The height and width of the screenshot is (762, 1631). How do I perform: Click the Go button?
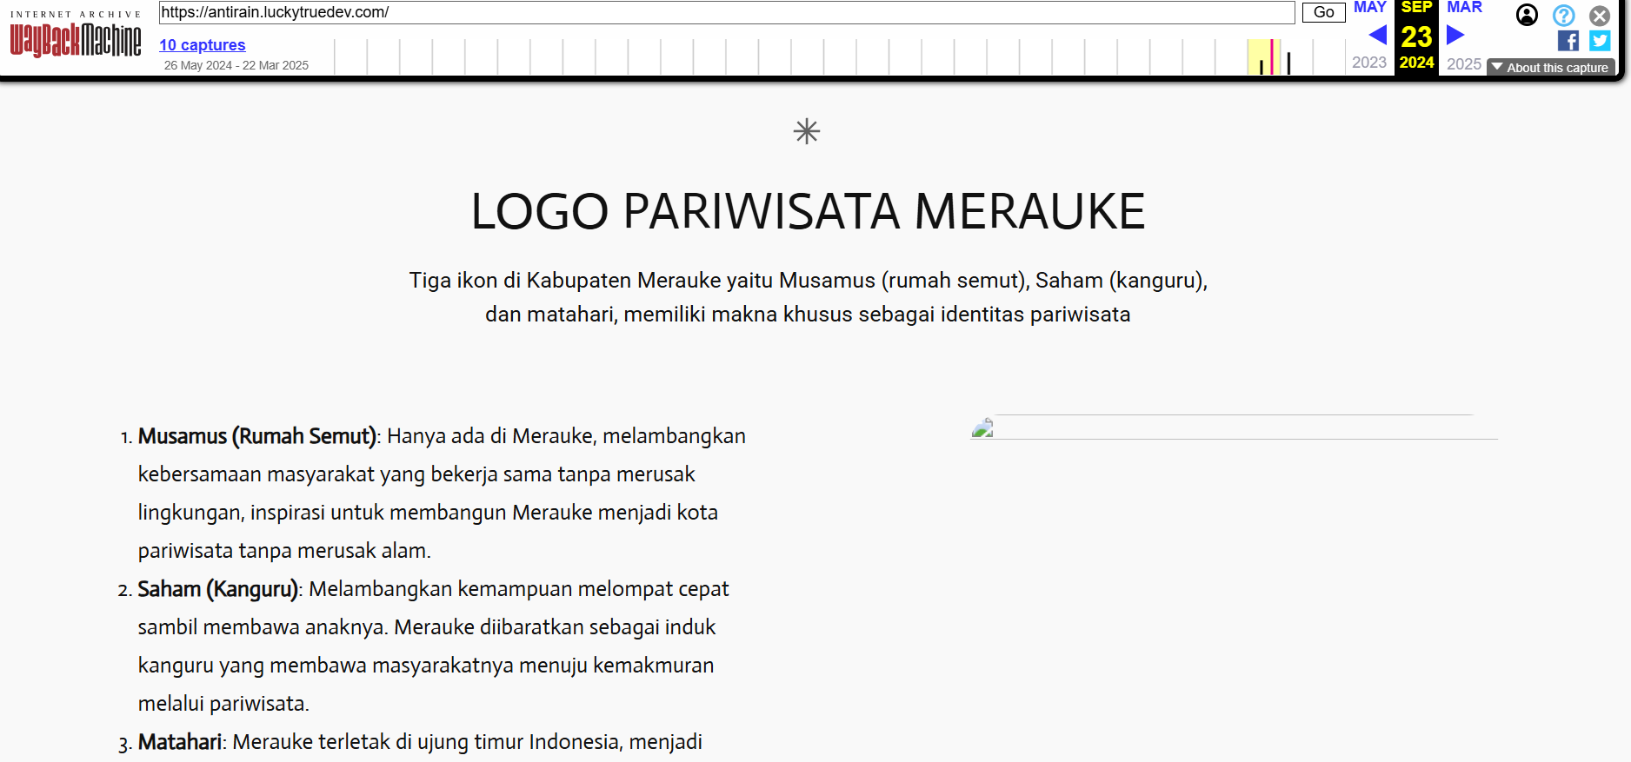click(1323, 12)
